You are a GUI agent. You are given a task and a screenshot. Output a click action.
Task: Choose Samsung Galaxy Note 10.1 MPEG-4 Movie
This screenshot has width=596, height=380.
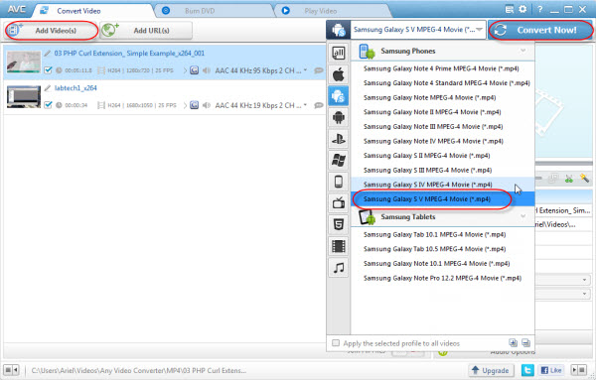[x=442, y=264]
